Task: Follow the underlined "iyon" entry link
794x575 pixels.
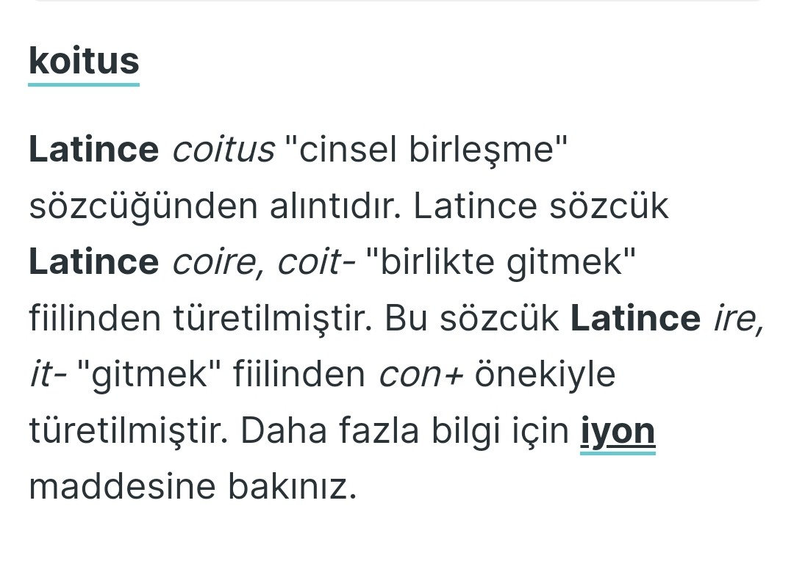Action: pyautogui.click(x=618, y=431)
